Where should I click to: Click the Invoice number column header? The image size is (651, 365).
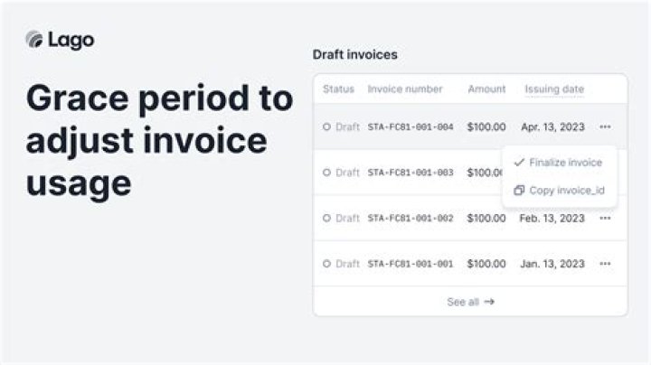pos(405,89)
